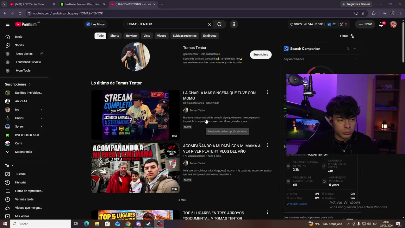Open the Chrome three-dot menu
This screenshot has width=405, height=228.
[400, 13]
